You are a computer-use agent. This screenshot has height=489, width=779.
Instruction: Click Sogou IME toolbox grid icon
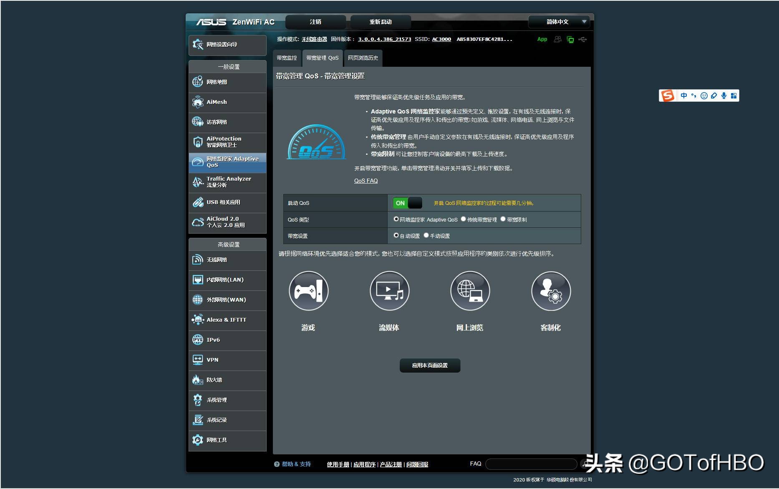pos(734,96)
